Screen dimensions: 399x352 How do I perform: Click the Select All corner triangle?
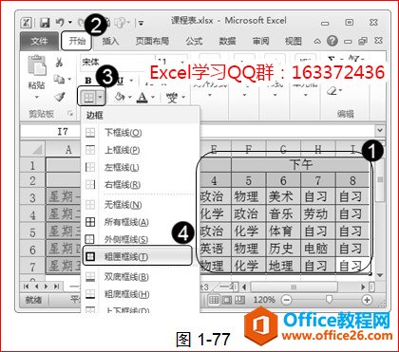click(x=33, y=149)
